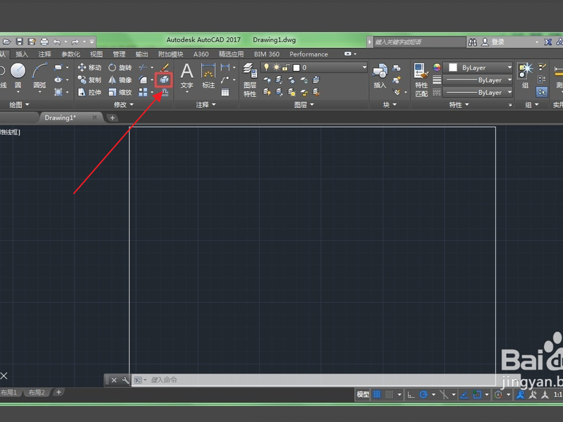Toggle the group selection button in Group panel
This screenshot has width=563, height=422.
click(541, 92)
